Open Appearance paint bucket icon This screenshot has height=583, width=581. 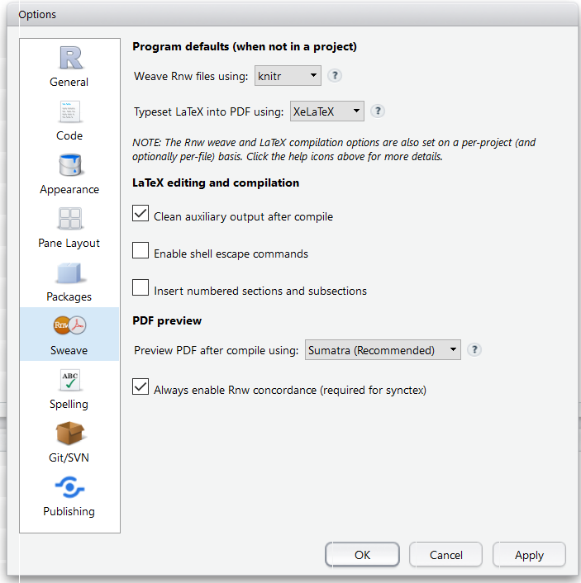click(69, 164)
